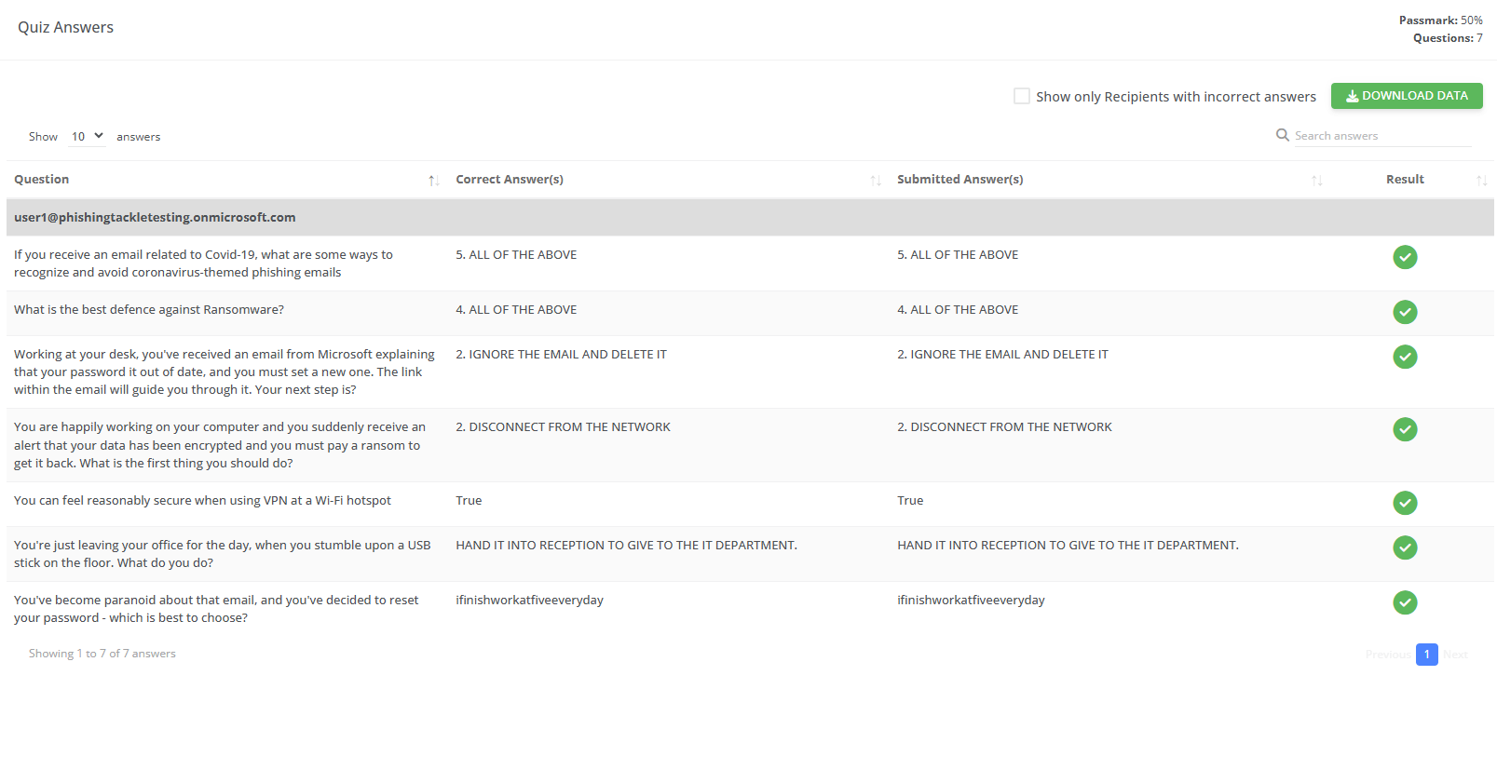Screen dimensions: 1497x770
Task: Click the green checkmark for the Covid-19 question
Action: coord(1405,257)
